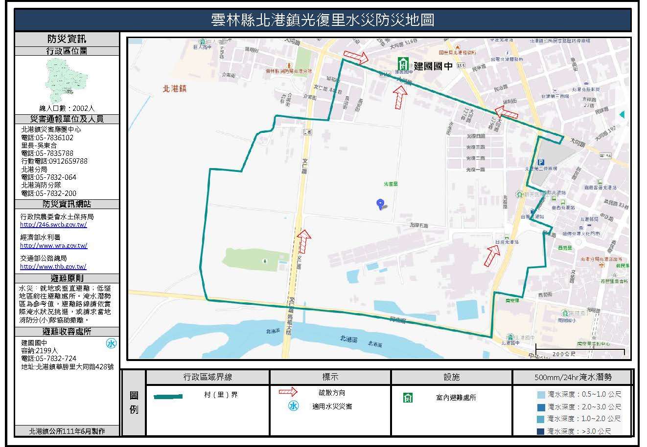The image size is (647, 447).
Task: Click the left-pointing evacuation arrow near 大同路 279巷
Action: pos(506,112)
